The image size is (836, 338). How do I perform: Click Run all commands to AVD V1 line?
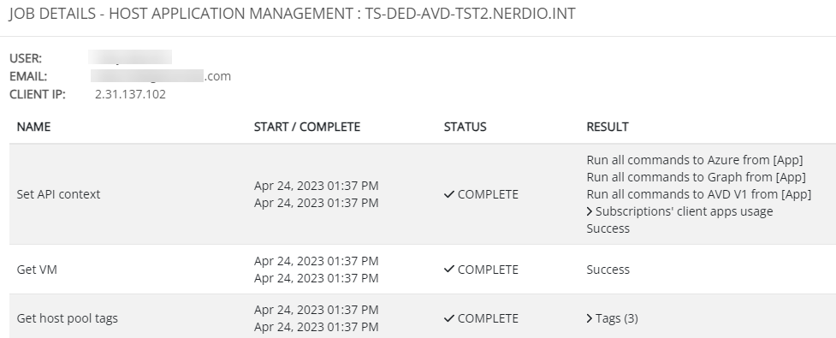click(x=699, y=194)
